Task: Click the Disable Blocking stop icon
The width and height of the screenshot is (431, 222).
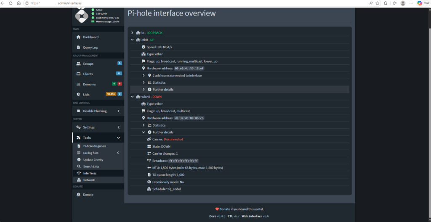Action: coord(78,111)
